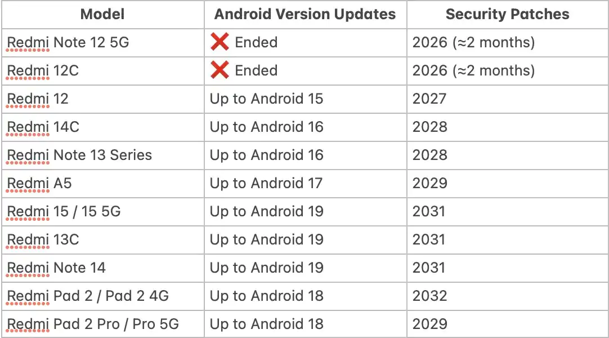Click the Up to Android 15 cell
This screenshot has width=609, height=338.
click(266, 99)
